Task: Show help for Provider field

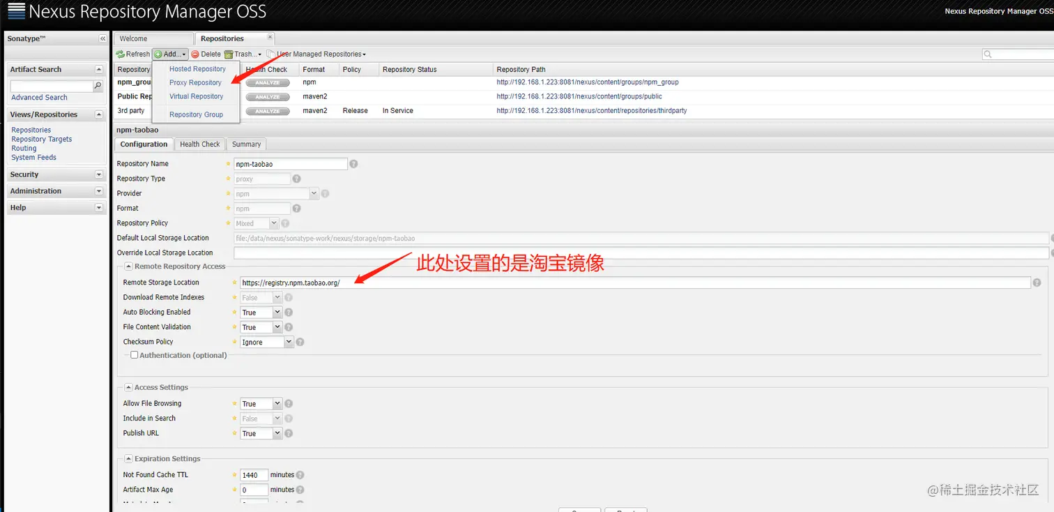Action: click(x=325, y=193)
